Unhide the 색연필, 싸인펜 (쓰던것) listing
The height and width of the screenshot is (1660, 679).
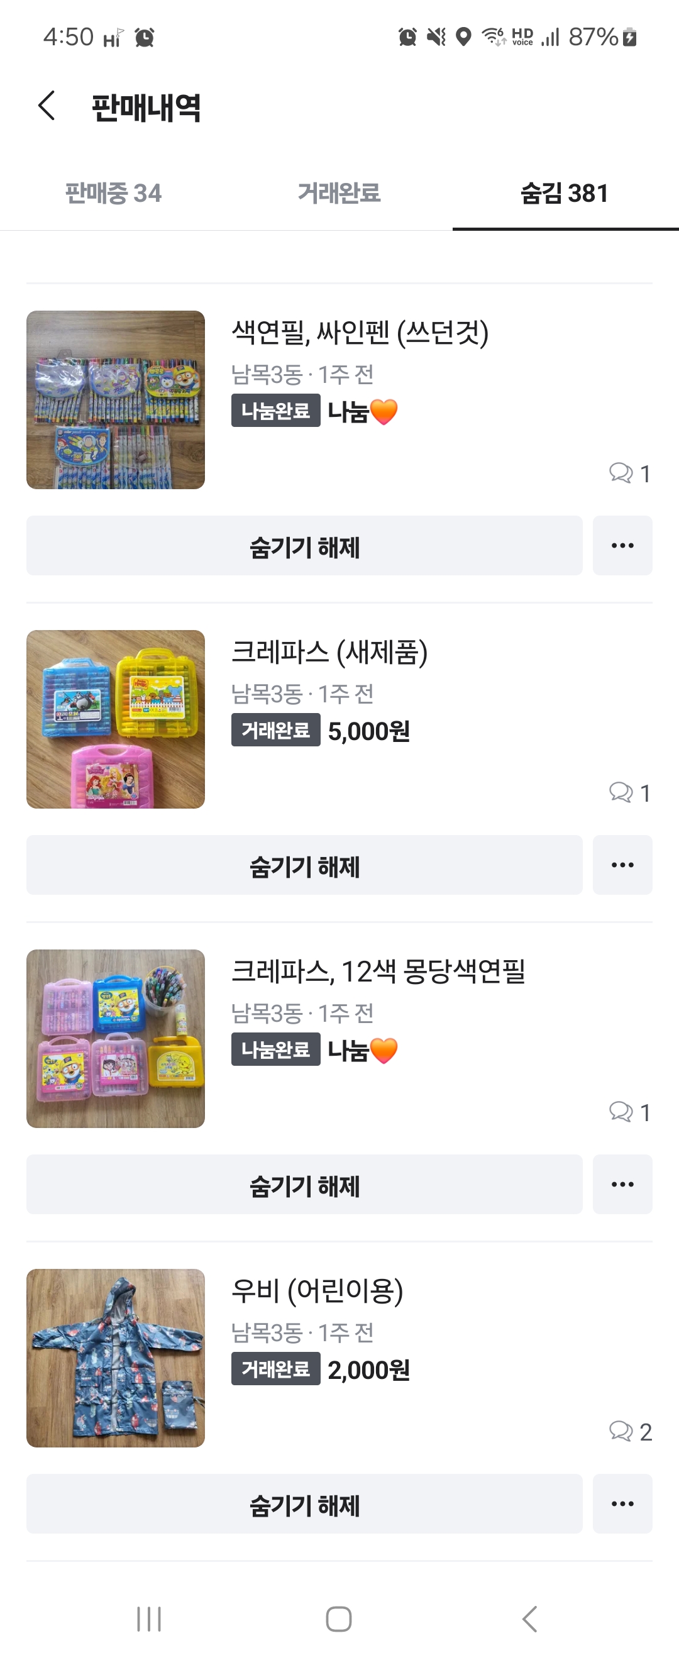point(304,545)
